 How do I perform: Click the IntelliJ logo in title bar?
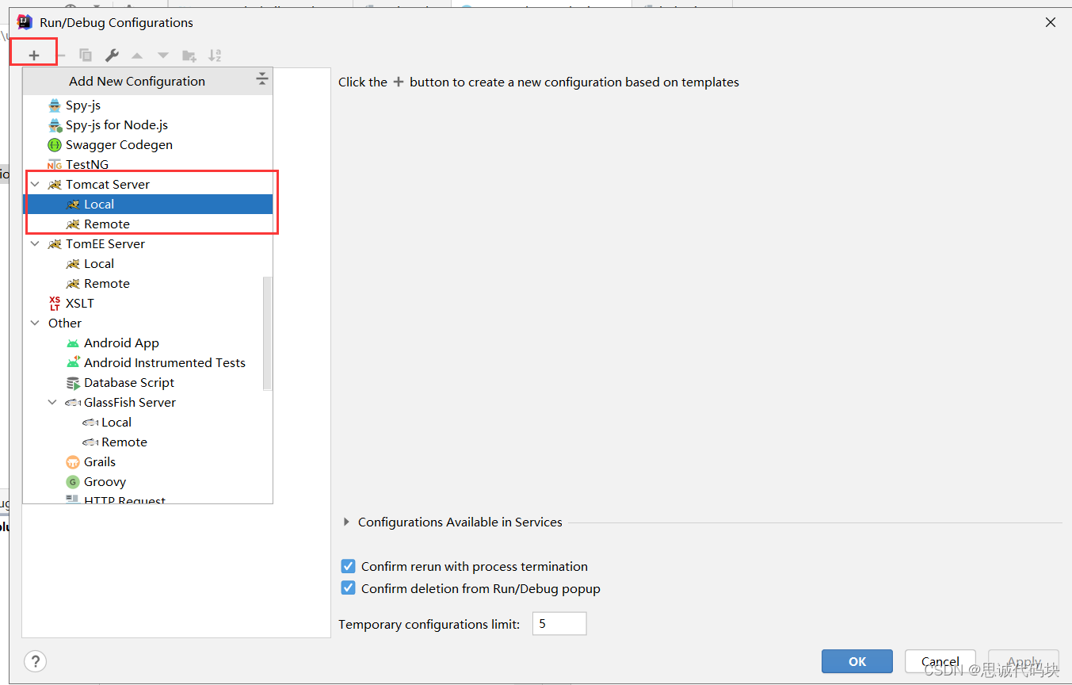[x=25, y=22]
